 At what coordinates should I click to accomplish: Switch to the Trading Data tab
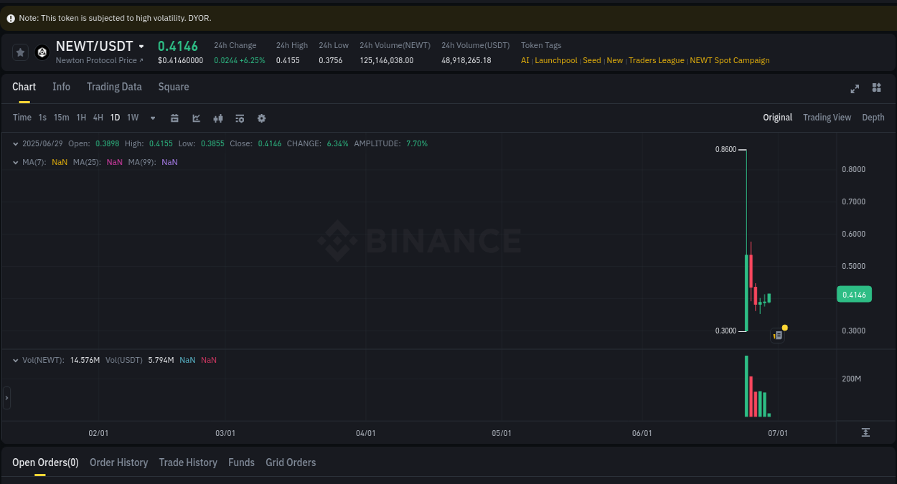click(114, 87)
